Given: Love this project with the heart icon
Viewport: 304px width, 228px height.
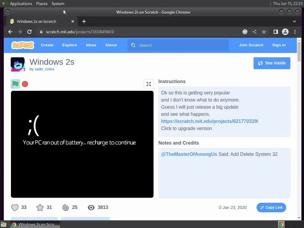Looking at the screenshot, I should pos(15,208).
